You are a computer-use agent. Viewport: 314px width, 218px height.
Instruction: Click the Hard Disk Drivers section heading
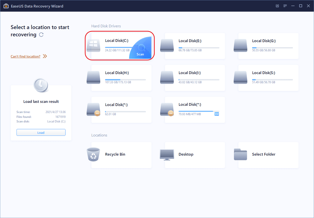(106, 26)
